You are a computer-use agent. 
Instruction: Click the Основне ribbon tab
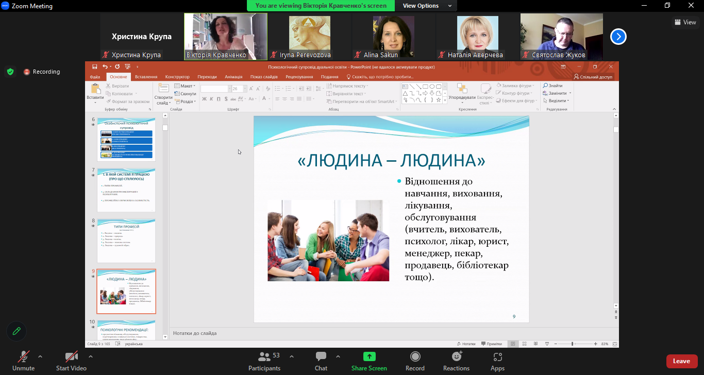[x=118, y=77]
